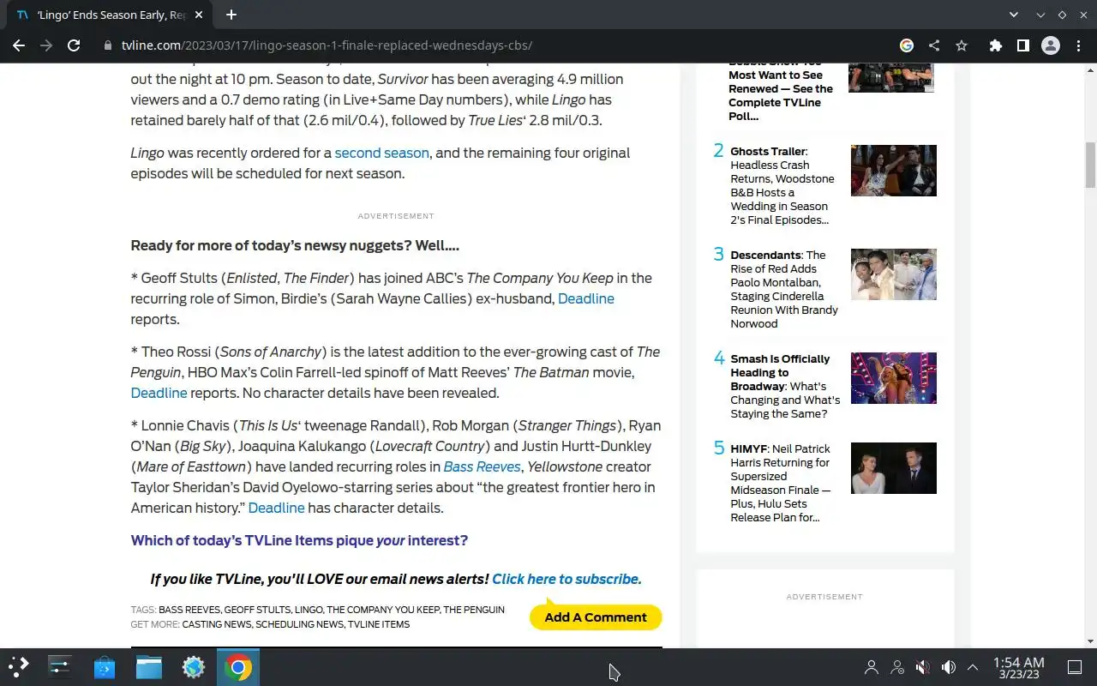Reload the TVLine page
This screenshot has height=686, width=1097.
pos(74,45)
